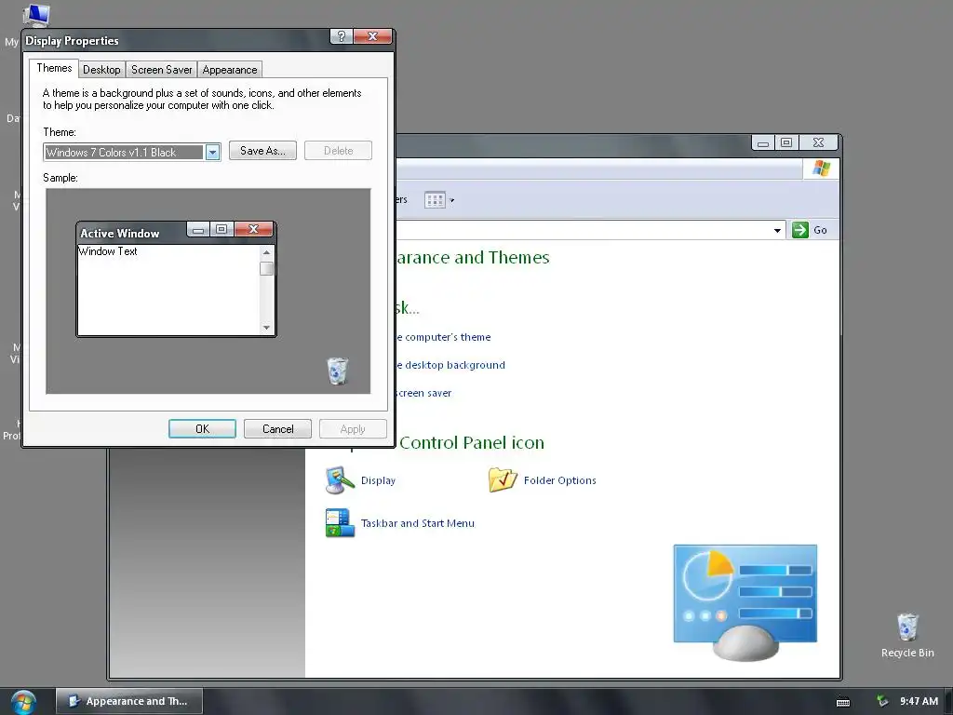
Task: Click the Taskbar and Start Menu link text
Action: coord(418,523)
